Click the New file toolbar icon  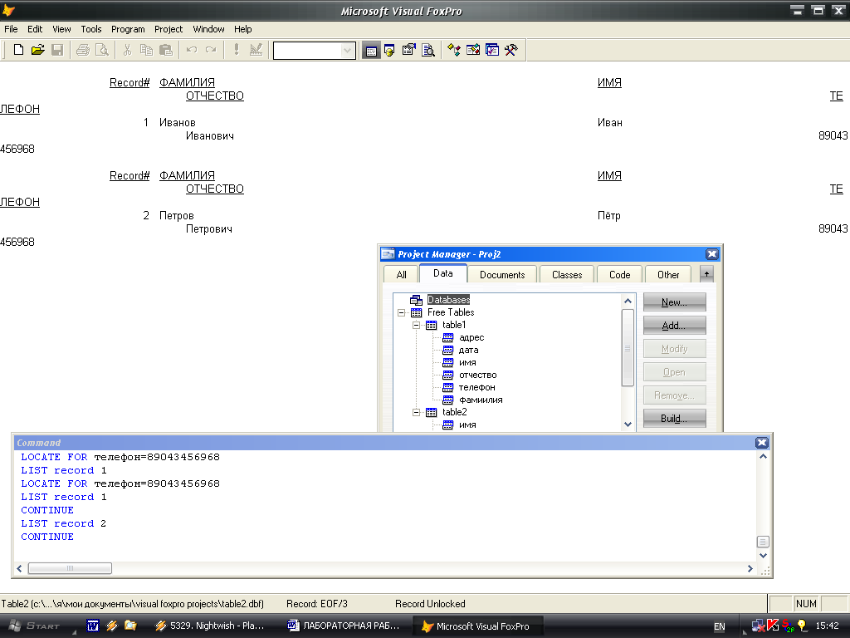point(18,50)
